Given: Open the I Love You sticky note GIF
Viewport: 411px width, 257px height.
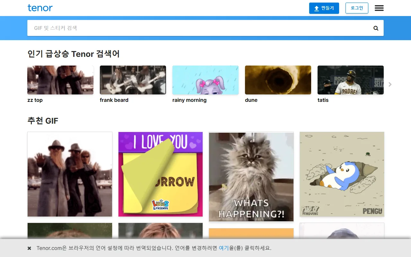Looking at the screenshot, I should (161, 174).
